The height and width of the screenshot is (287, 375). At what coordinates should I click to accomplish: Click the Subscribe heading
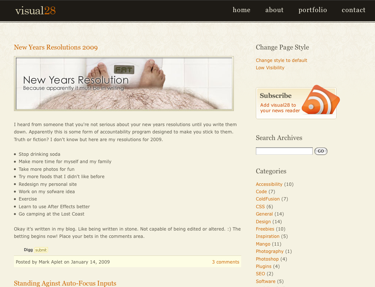(276, 96)
